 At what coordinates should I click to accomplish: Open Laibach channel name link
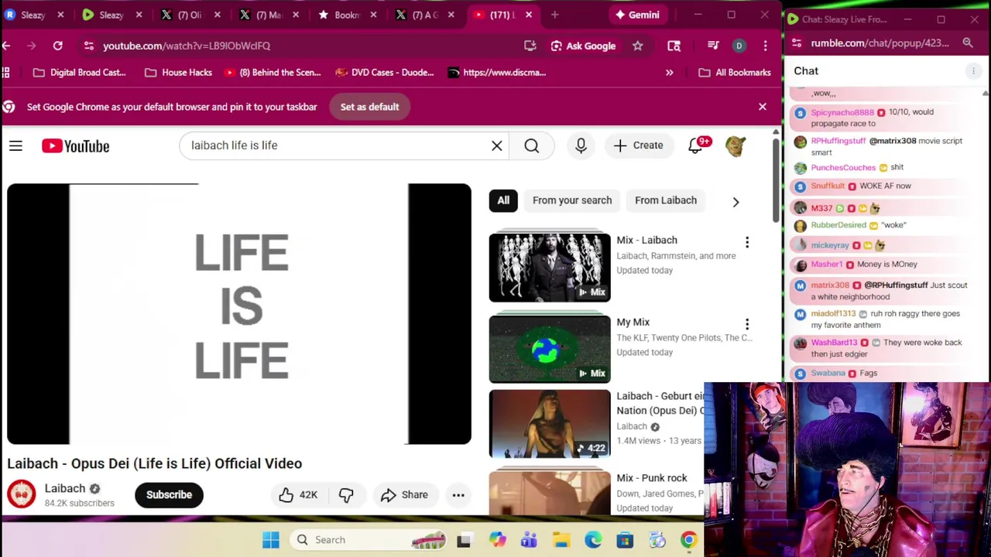65,488
